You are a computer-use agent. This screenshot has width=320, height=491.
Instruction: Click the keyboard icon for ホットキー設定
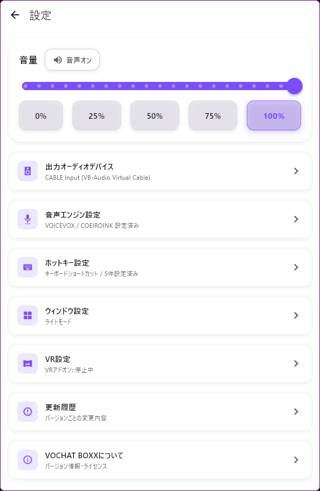coord(27,267)
